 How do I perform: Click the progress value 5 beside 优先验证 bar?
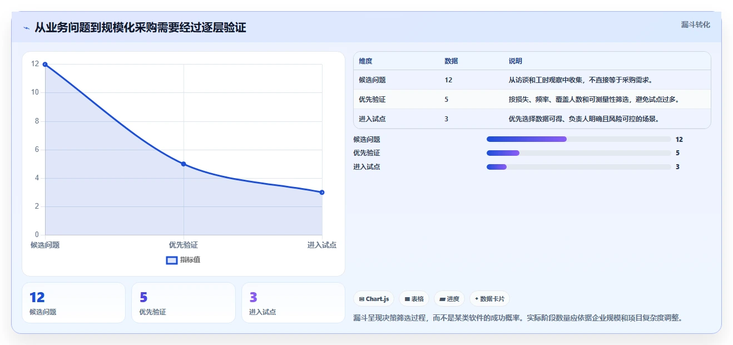[677, 153]
